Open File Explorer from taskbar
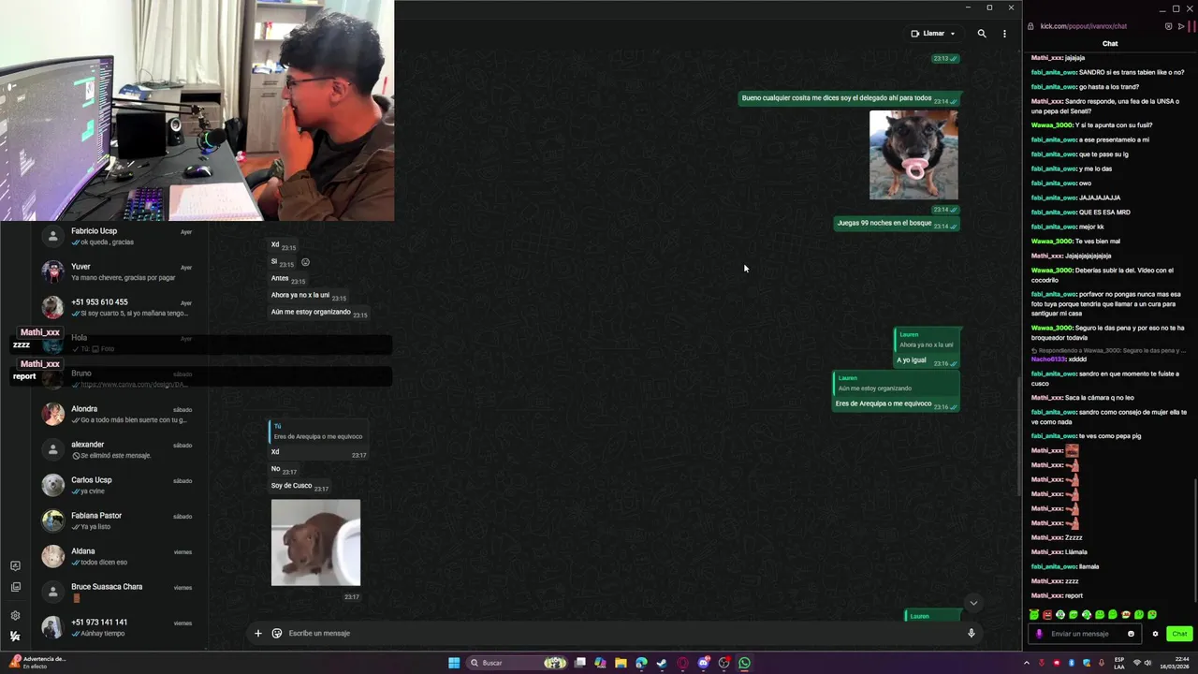 pos(621,663)
